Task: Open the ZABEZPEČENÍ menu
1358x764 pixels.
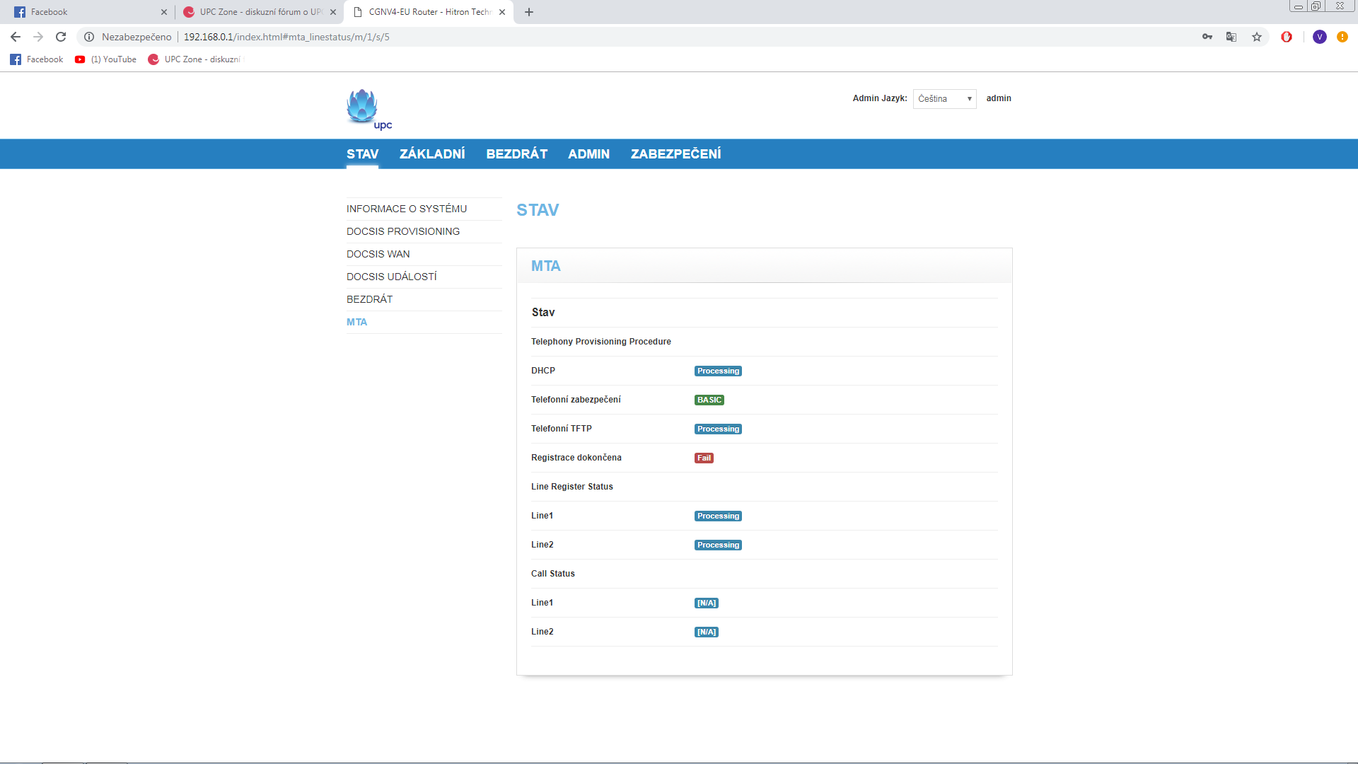Action: (675, 154)
